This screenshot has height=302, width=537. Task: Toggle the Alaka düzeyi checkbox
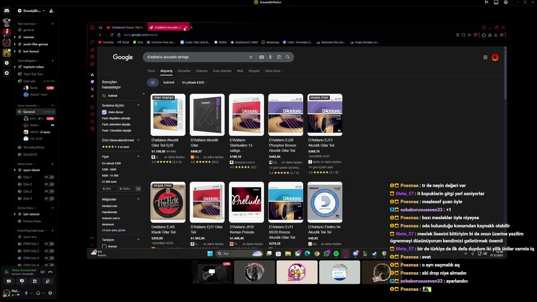pyautogui.click(x=104, y=112)
